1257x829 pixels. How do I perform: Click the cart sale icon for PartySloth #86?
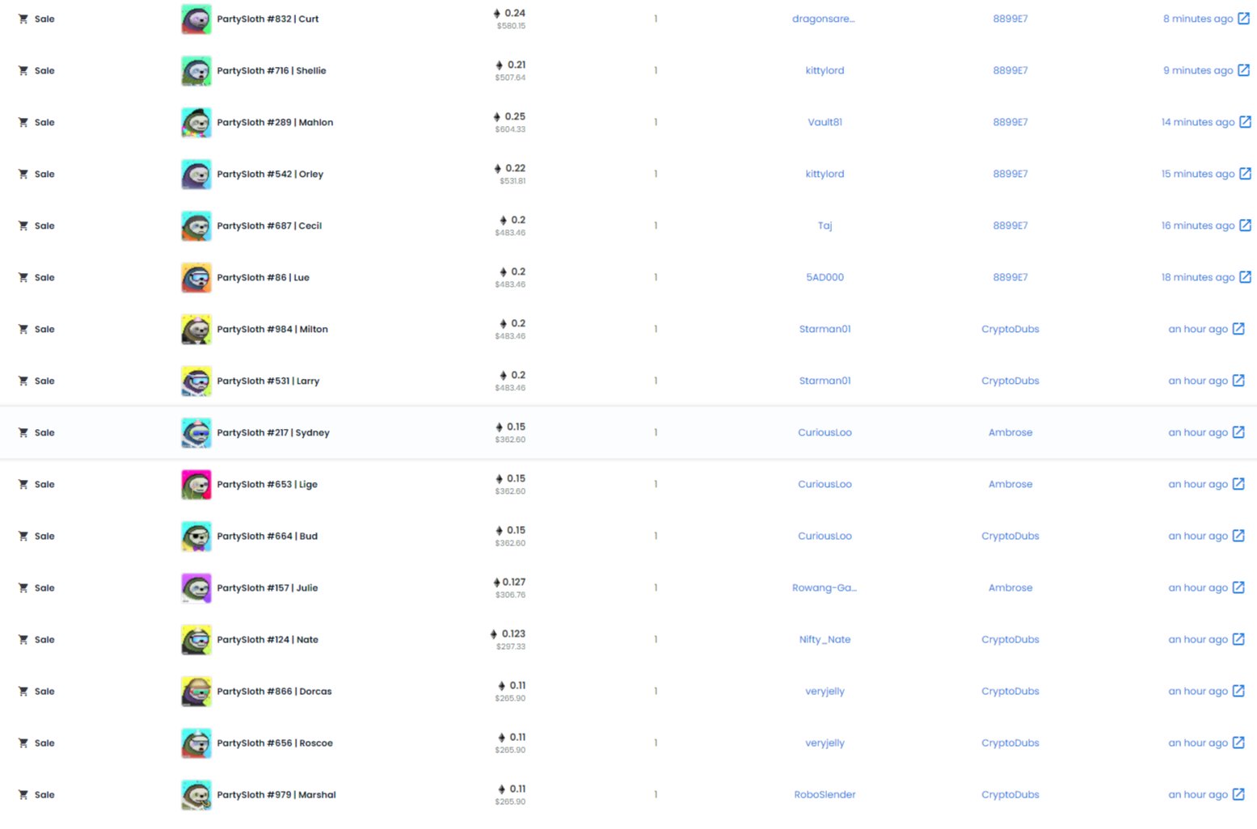pyautogui.click(x=23, y=277)
